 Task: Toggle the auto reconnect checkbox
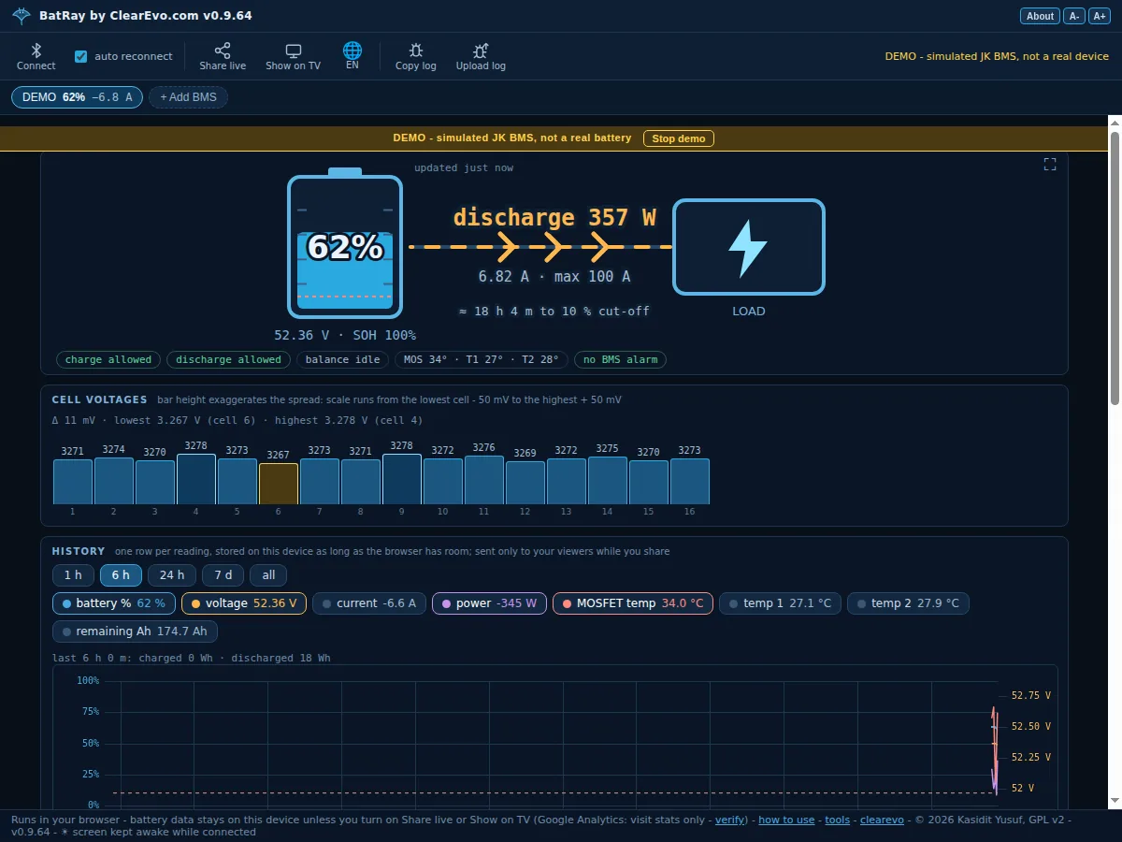pyautogui.click(x=80, y=56)
